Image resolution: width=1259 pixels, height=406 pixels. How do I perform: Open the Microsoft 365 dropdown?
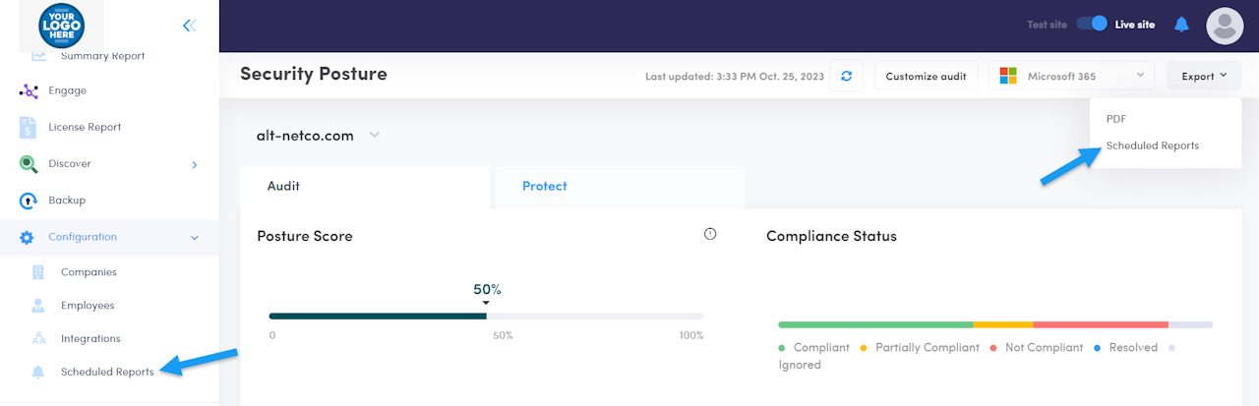point(1071,76)
